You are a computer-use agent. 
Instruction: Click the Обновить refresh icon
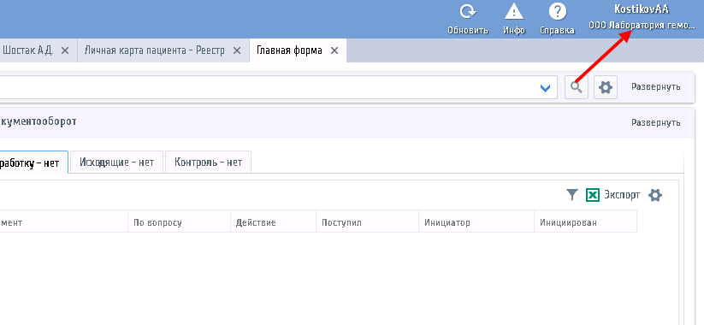468,12
